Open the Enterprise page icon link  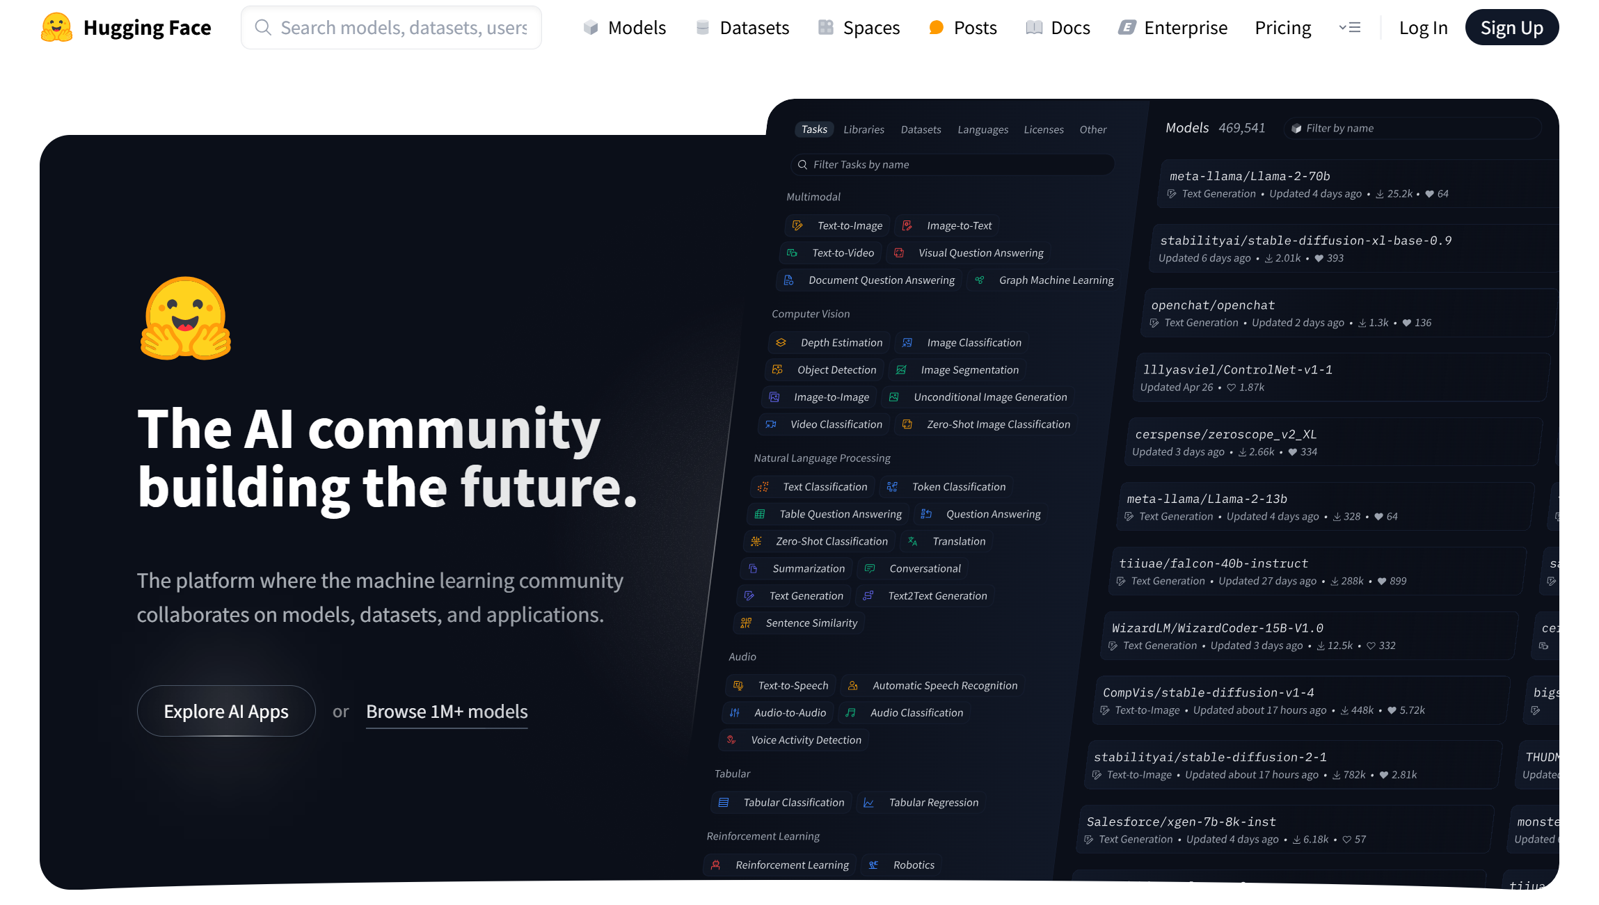pyautogui.click(x=1127, y=28)
